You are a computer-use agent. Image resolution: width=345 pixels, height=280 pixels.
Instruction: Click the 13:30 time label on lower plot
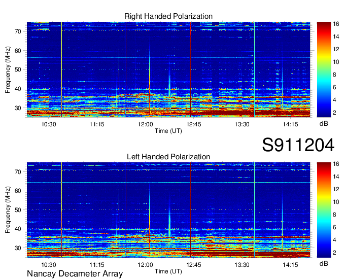[242, 265]
